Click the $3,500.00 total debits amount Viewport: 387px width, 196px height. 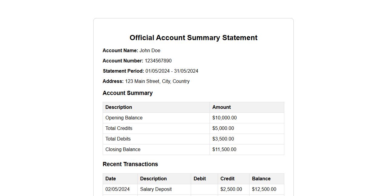(x=223, y=139)
